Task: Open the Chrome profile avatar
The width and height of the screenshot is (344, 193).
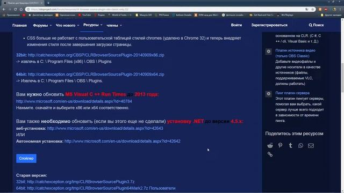Action: point(334,10)
